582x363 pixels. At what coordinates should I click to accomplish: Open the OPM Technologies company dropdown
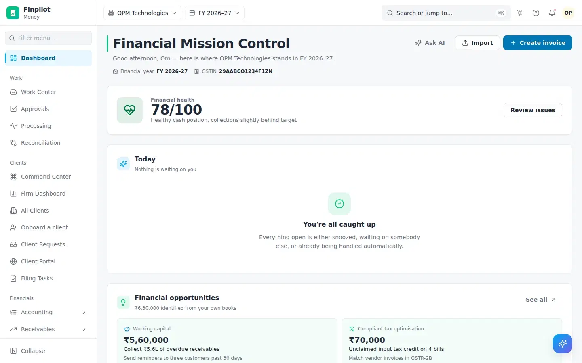(x=142, y=13)
